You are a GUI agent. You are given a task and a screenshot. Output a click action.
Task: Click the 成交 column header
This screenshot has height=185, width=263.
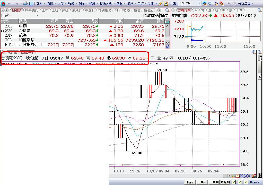tap(86, 21)
